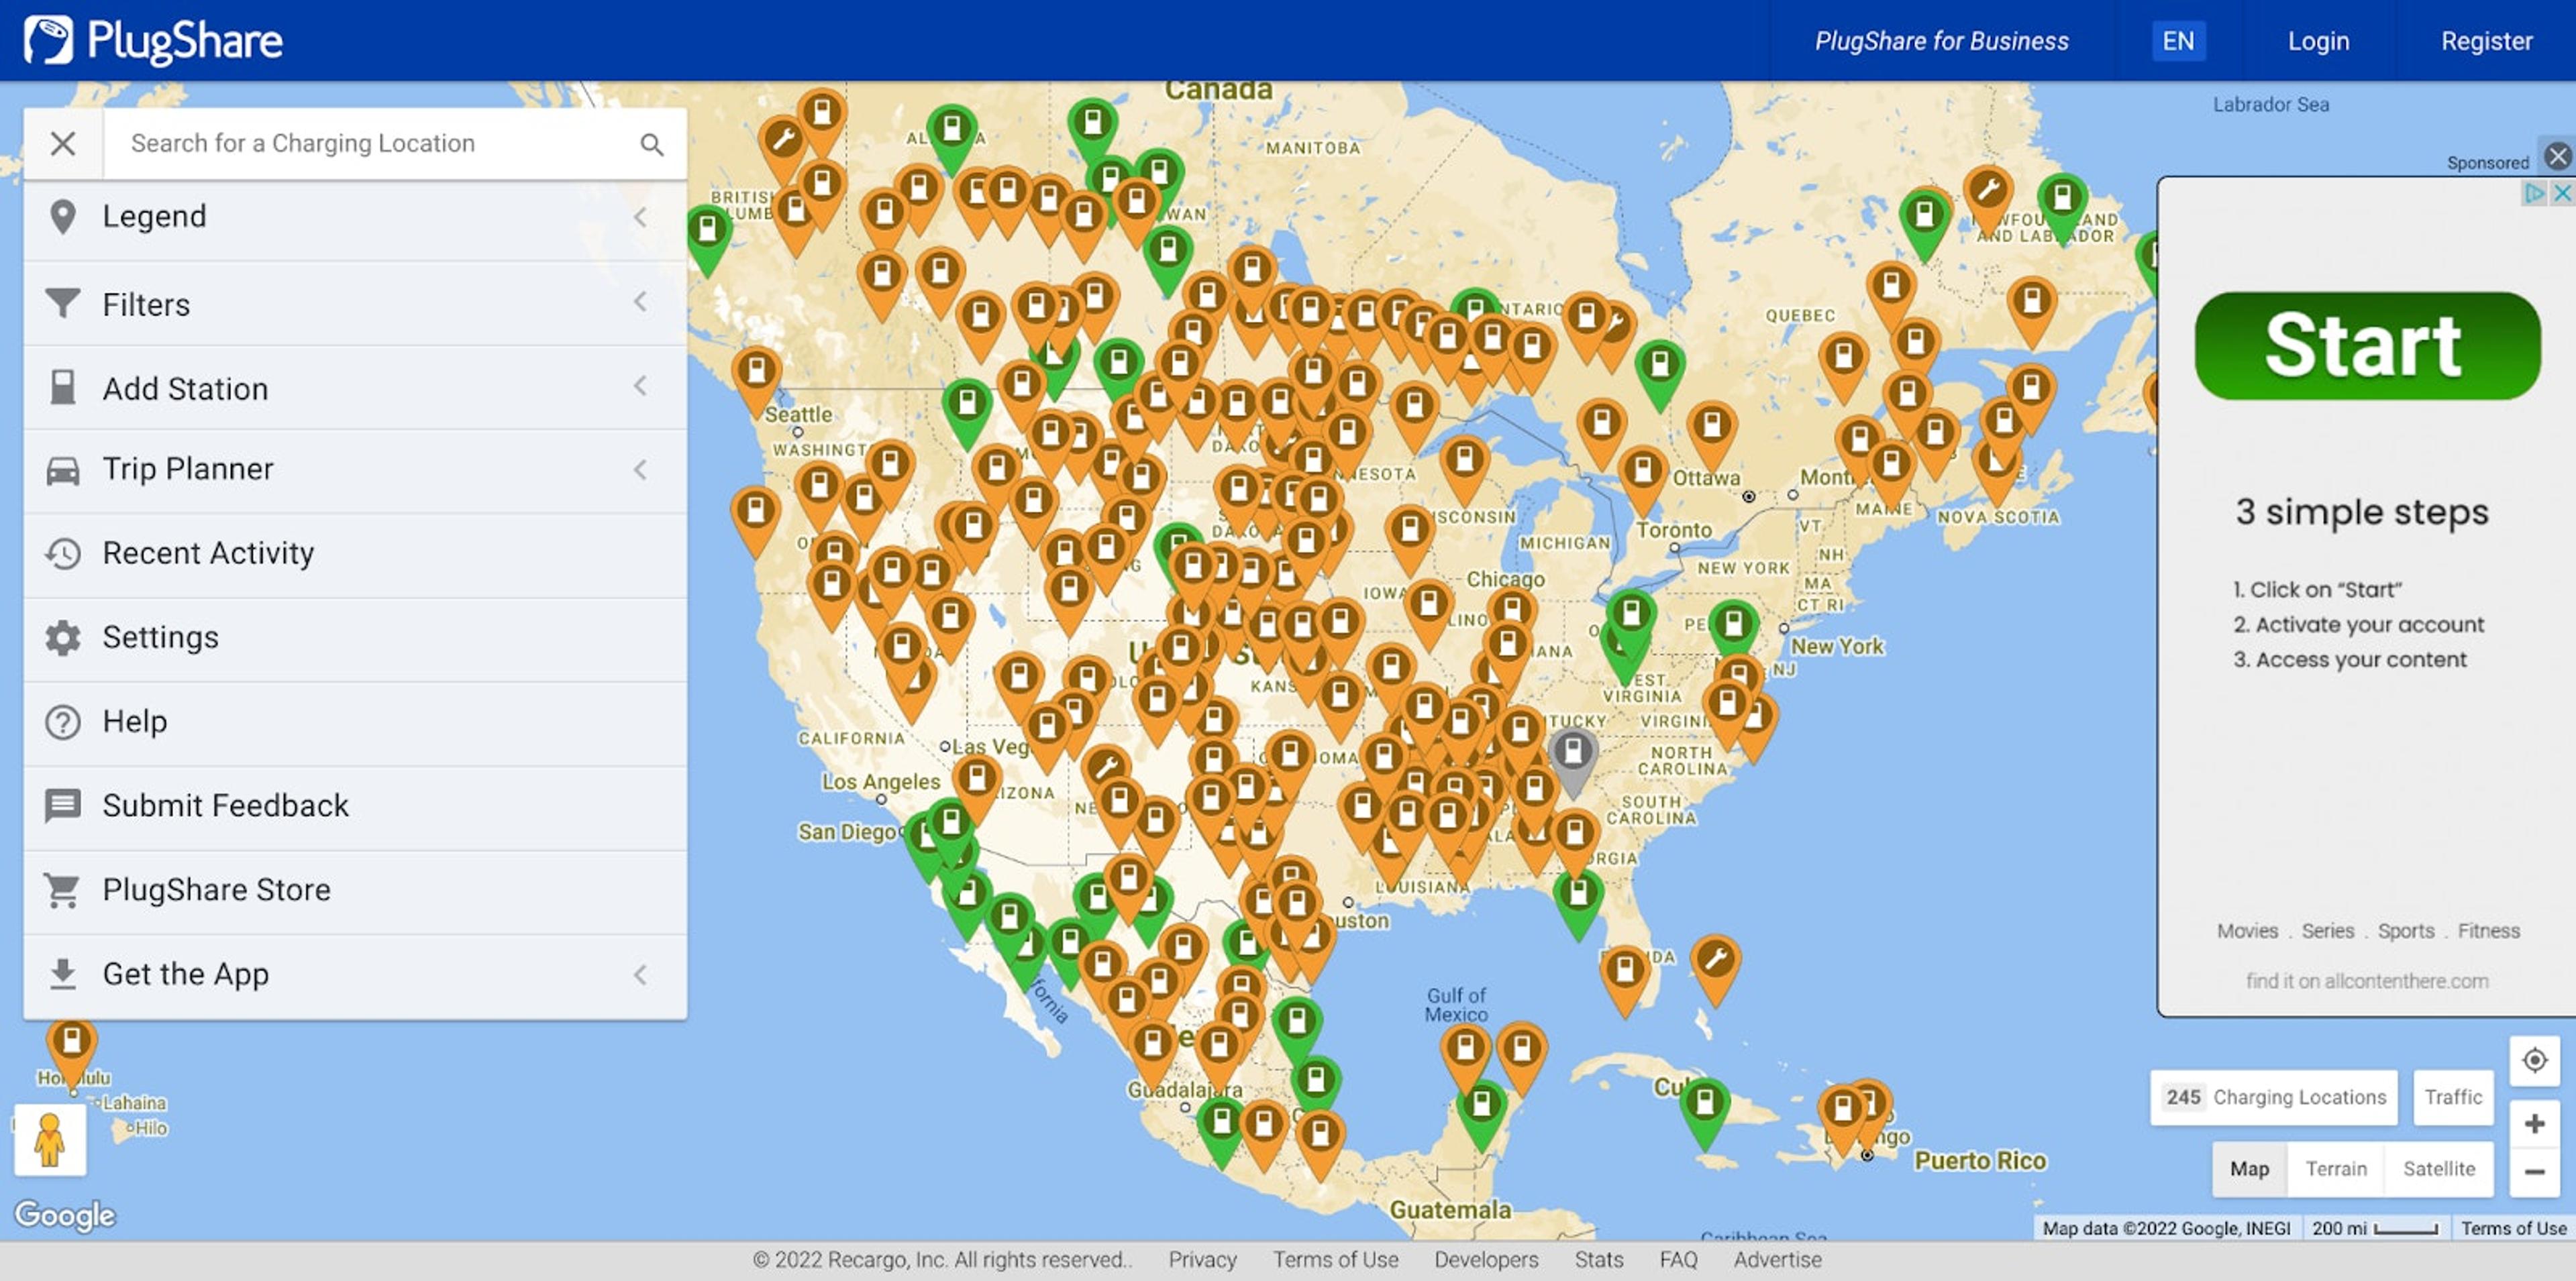Close the sidebar menu with the X
Image resolution: width=2576 pixels, height=1281 pixels.
pyautogui.click(x=63, y=144)
